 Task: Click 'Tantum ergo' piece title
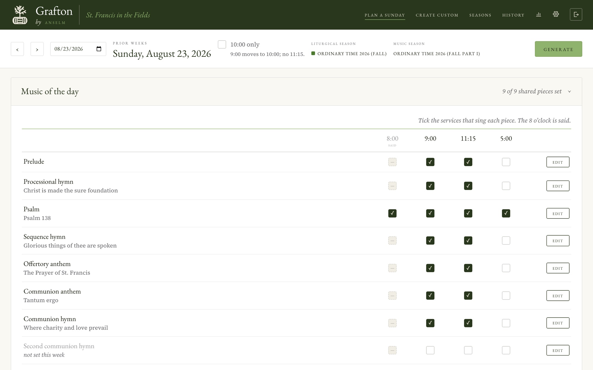click(41, 300)
